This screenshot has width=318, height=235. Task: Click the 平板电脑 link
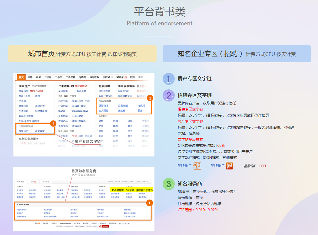(63, 116)
